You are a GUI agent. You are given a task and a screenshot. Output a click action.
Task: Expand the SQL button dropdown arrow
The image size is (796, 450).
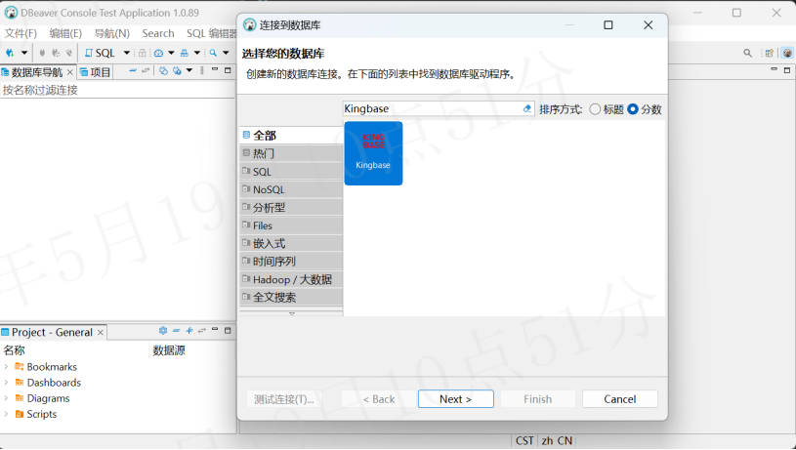coord(126,53)
